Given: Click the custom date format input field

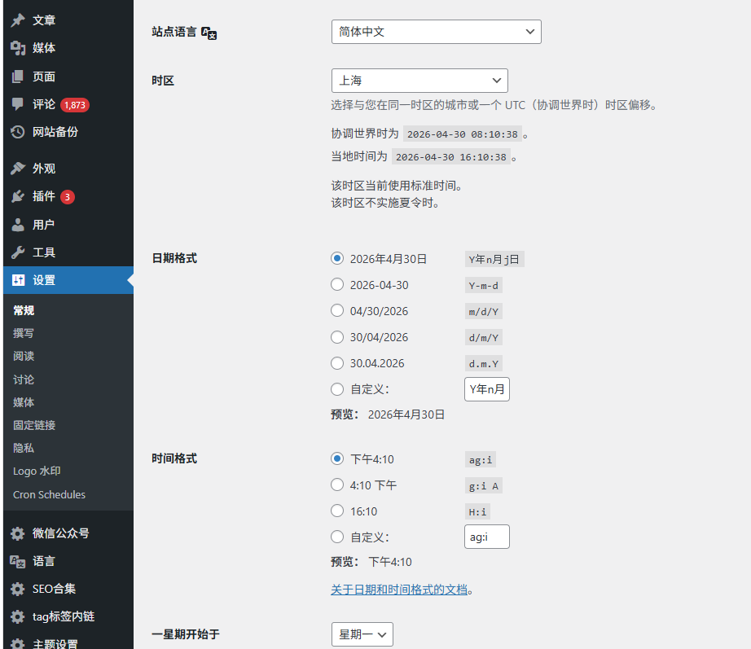Looking at the screenshot, I should [x=486, y=389].
